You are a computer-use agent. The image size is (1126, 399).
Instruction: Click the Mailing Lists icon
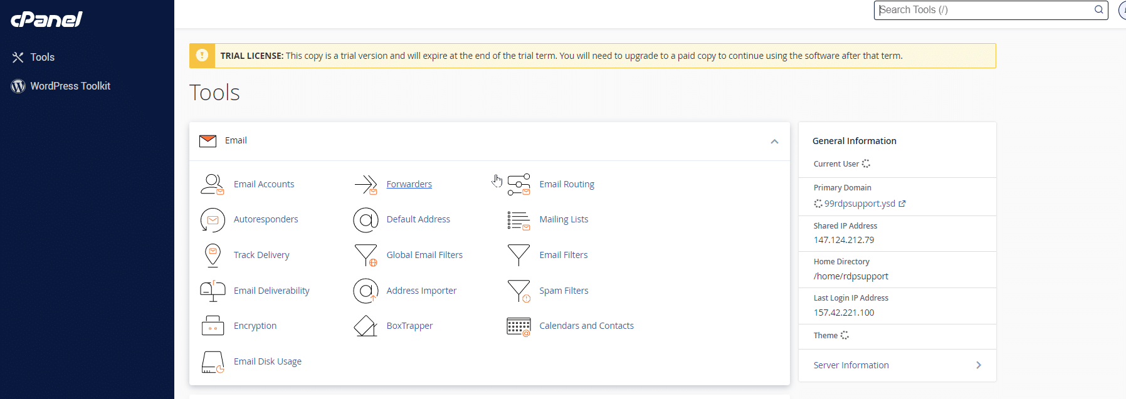(x=518, y=220)
